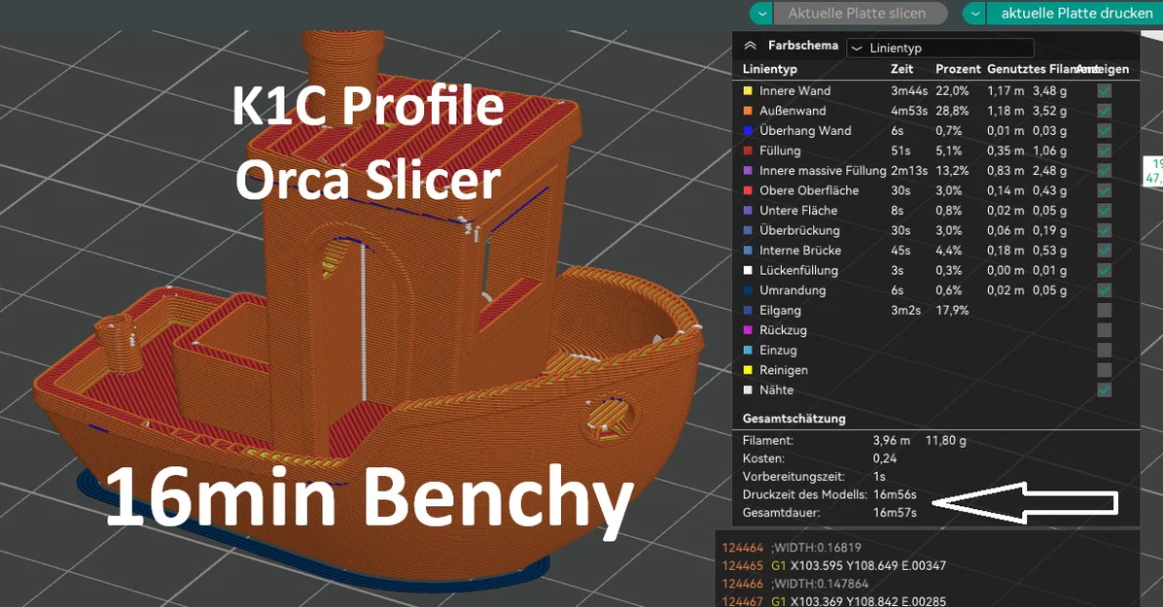
Task: Toggle visibility of Untere Fläche
Action: [1105, 211]
